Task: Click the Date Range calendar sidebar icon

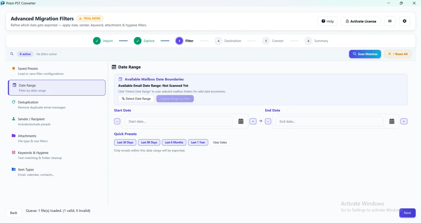Action: tap(14, 85)
